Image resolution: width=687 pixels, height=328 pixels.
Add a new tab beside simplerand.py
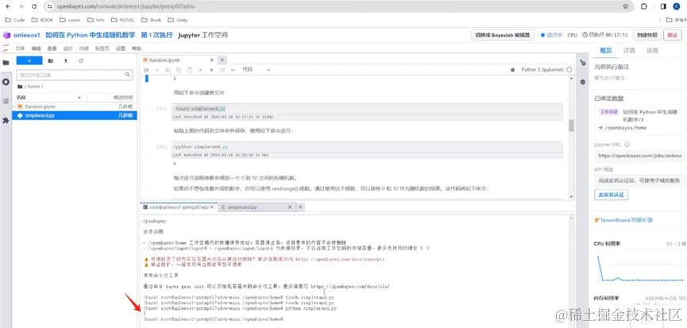pyautogui.click(x=300, y=206)
